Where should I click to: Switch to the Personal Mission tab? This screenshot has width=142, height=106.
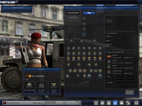click(73, 13)
